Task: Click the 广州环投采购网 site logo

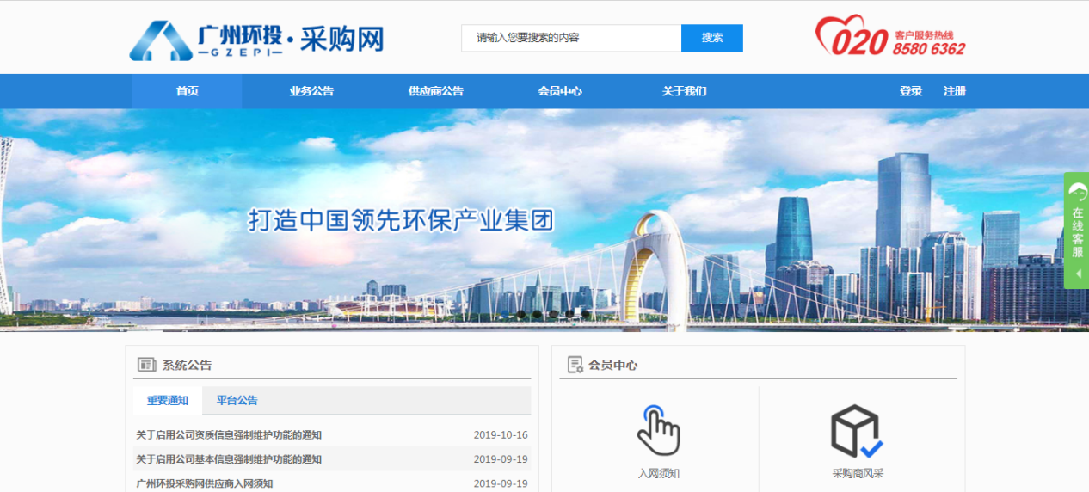Action: 256,40
